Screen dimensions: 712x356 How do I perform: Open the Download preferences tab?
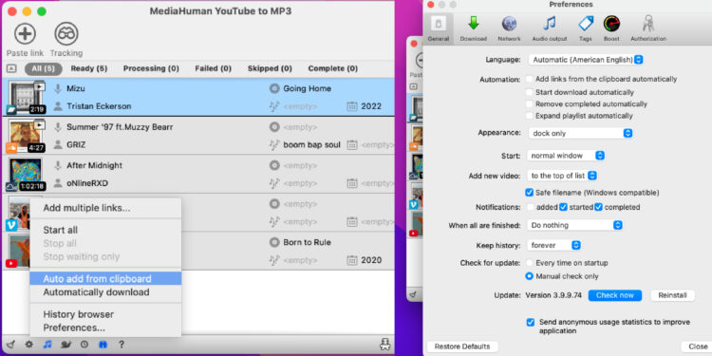tap(473, 29)
